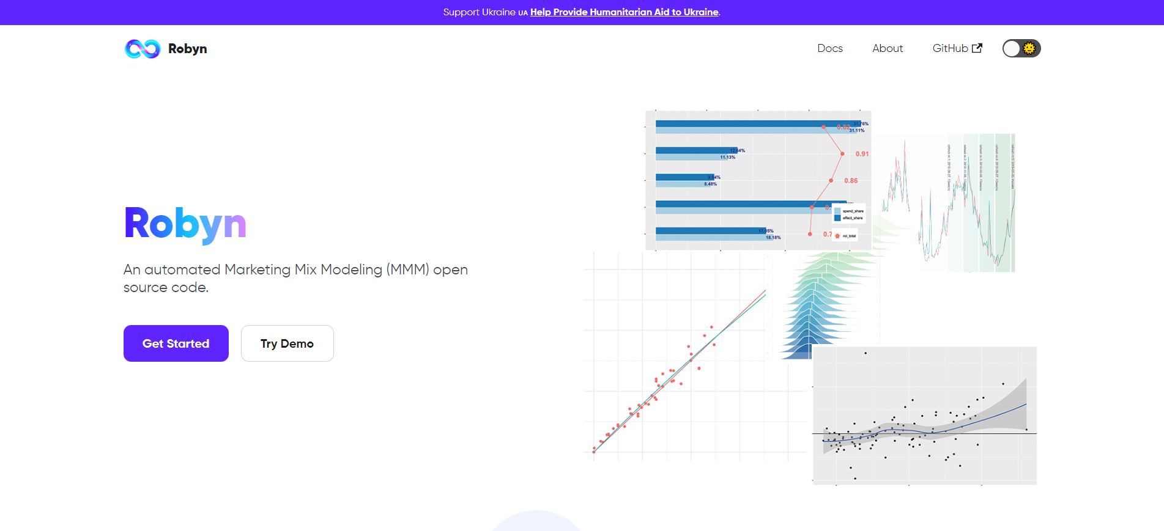Open the About navigation item
The image size is (1164, 531).
pos(888,48)
